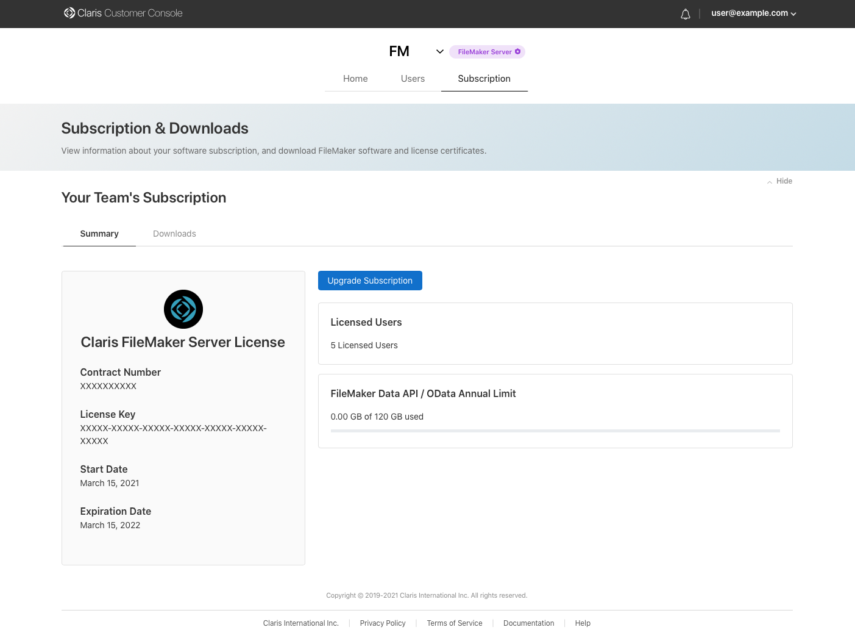This screenshot has width=855, height=641.
Task: Click the '0.00 GB of 120 GB used' text
Action: point(377,417)
